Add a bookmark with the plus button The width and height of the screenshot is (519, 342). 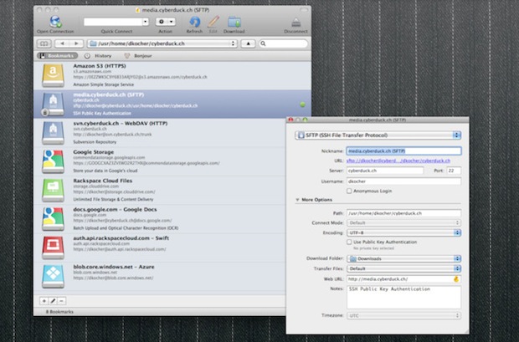click(44, 301)
